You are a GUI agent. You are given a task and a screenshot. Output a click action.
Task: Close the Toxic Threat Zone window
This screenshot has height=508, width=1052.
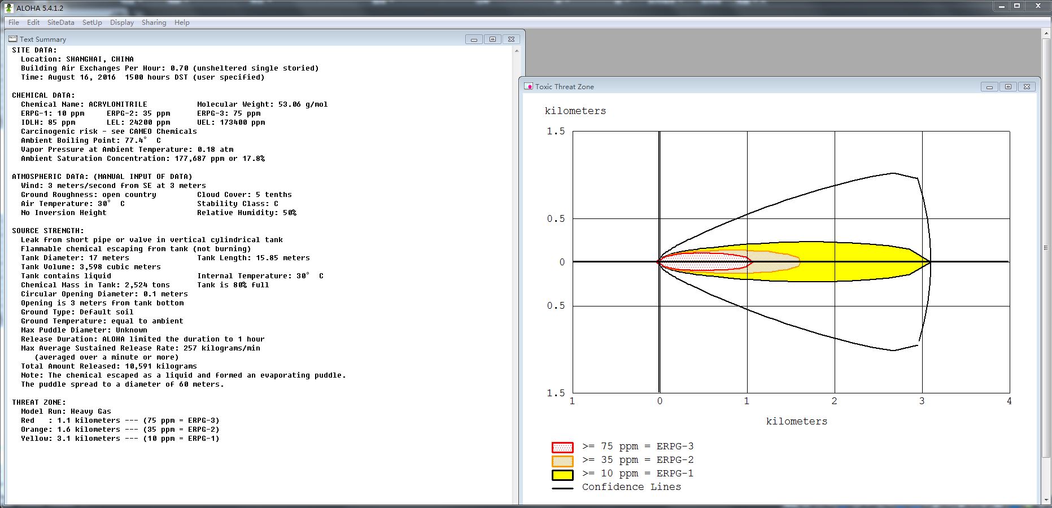1027,86
